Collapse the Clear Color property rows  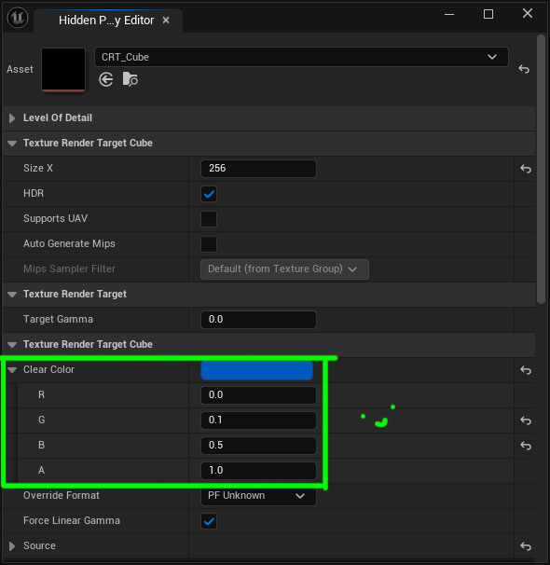[x=12, y=370]
